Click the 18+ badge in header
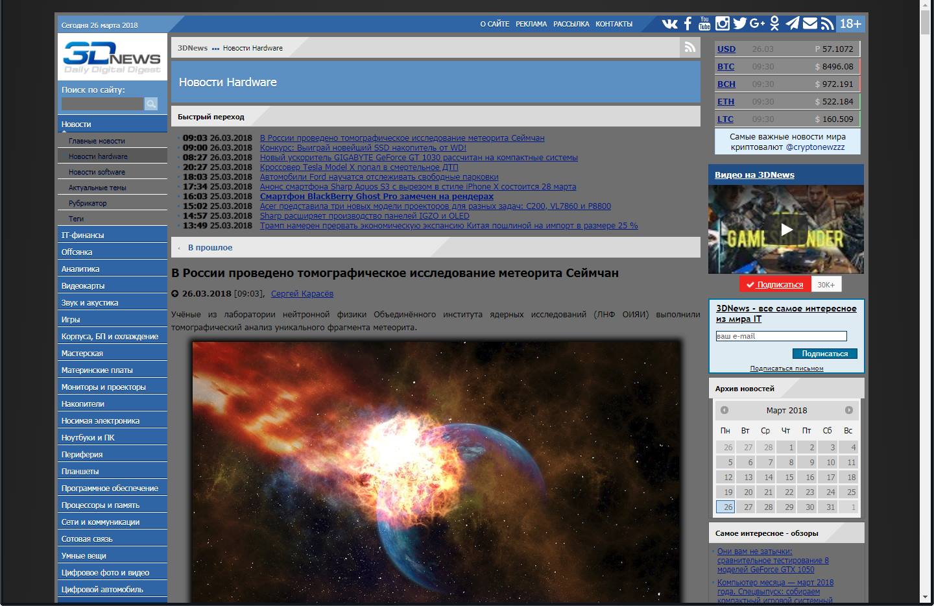934x606 pixels. tap(850, 23)
